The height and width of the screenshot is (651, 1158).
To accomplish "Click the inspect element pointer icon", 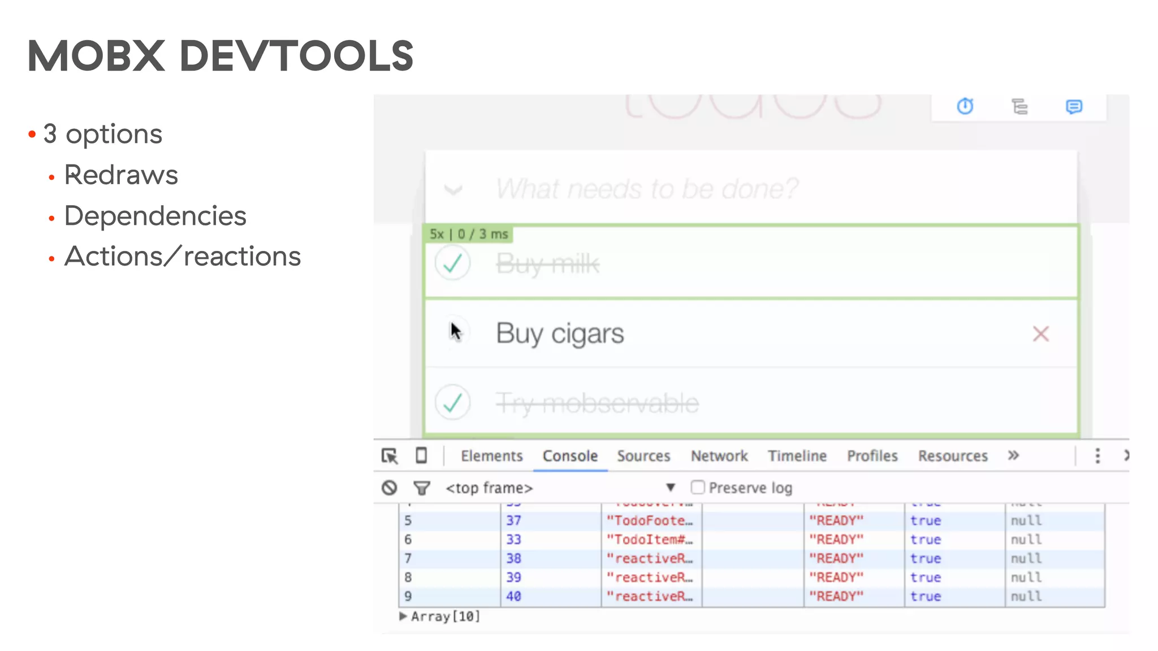I will point(390,455).
